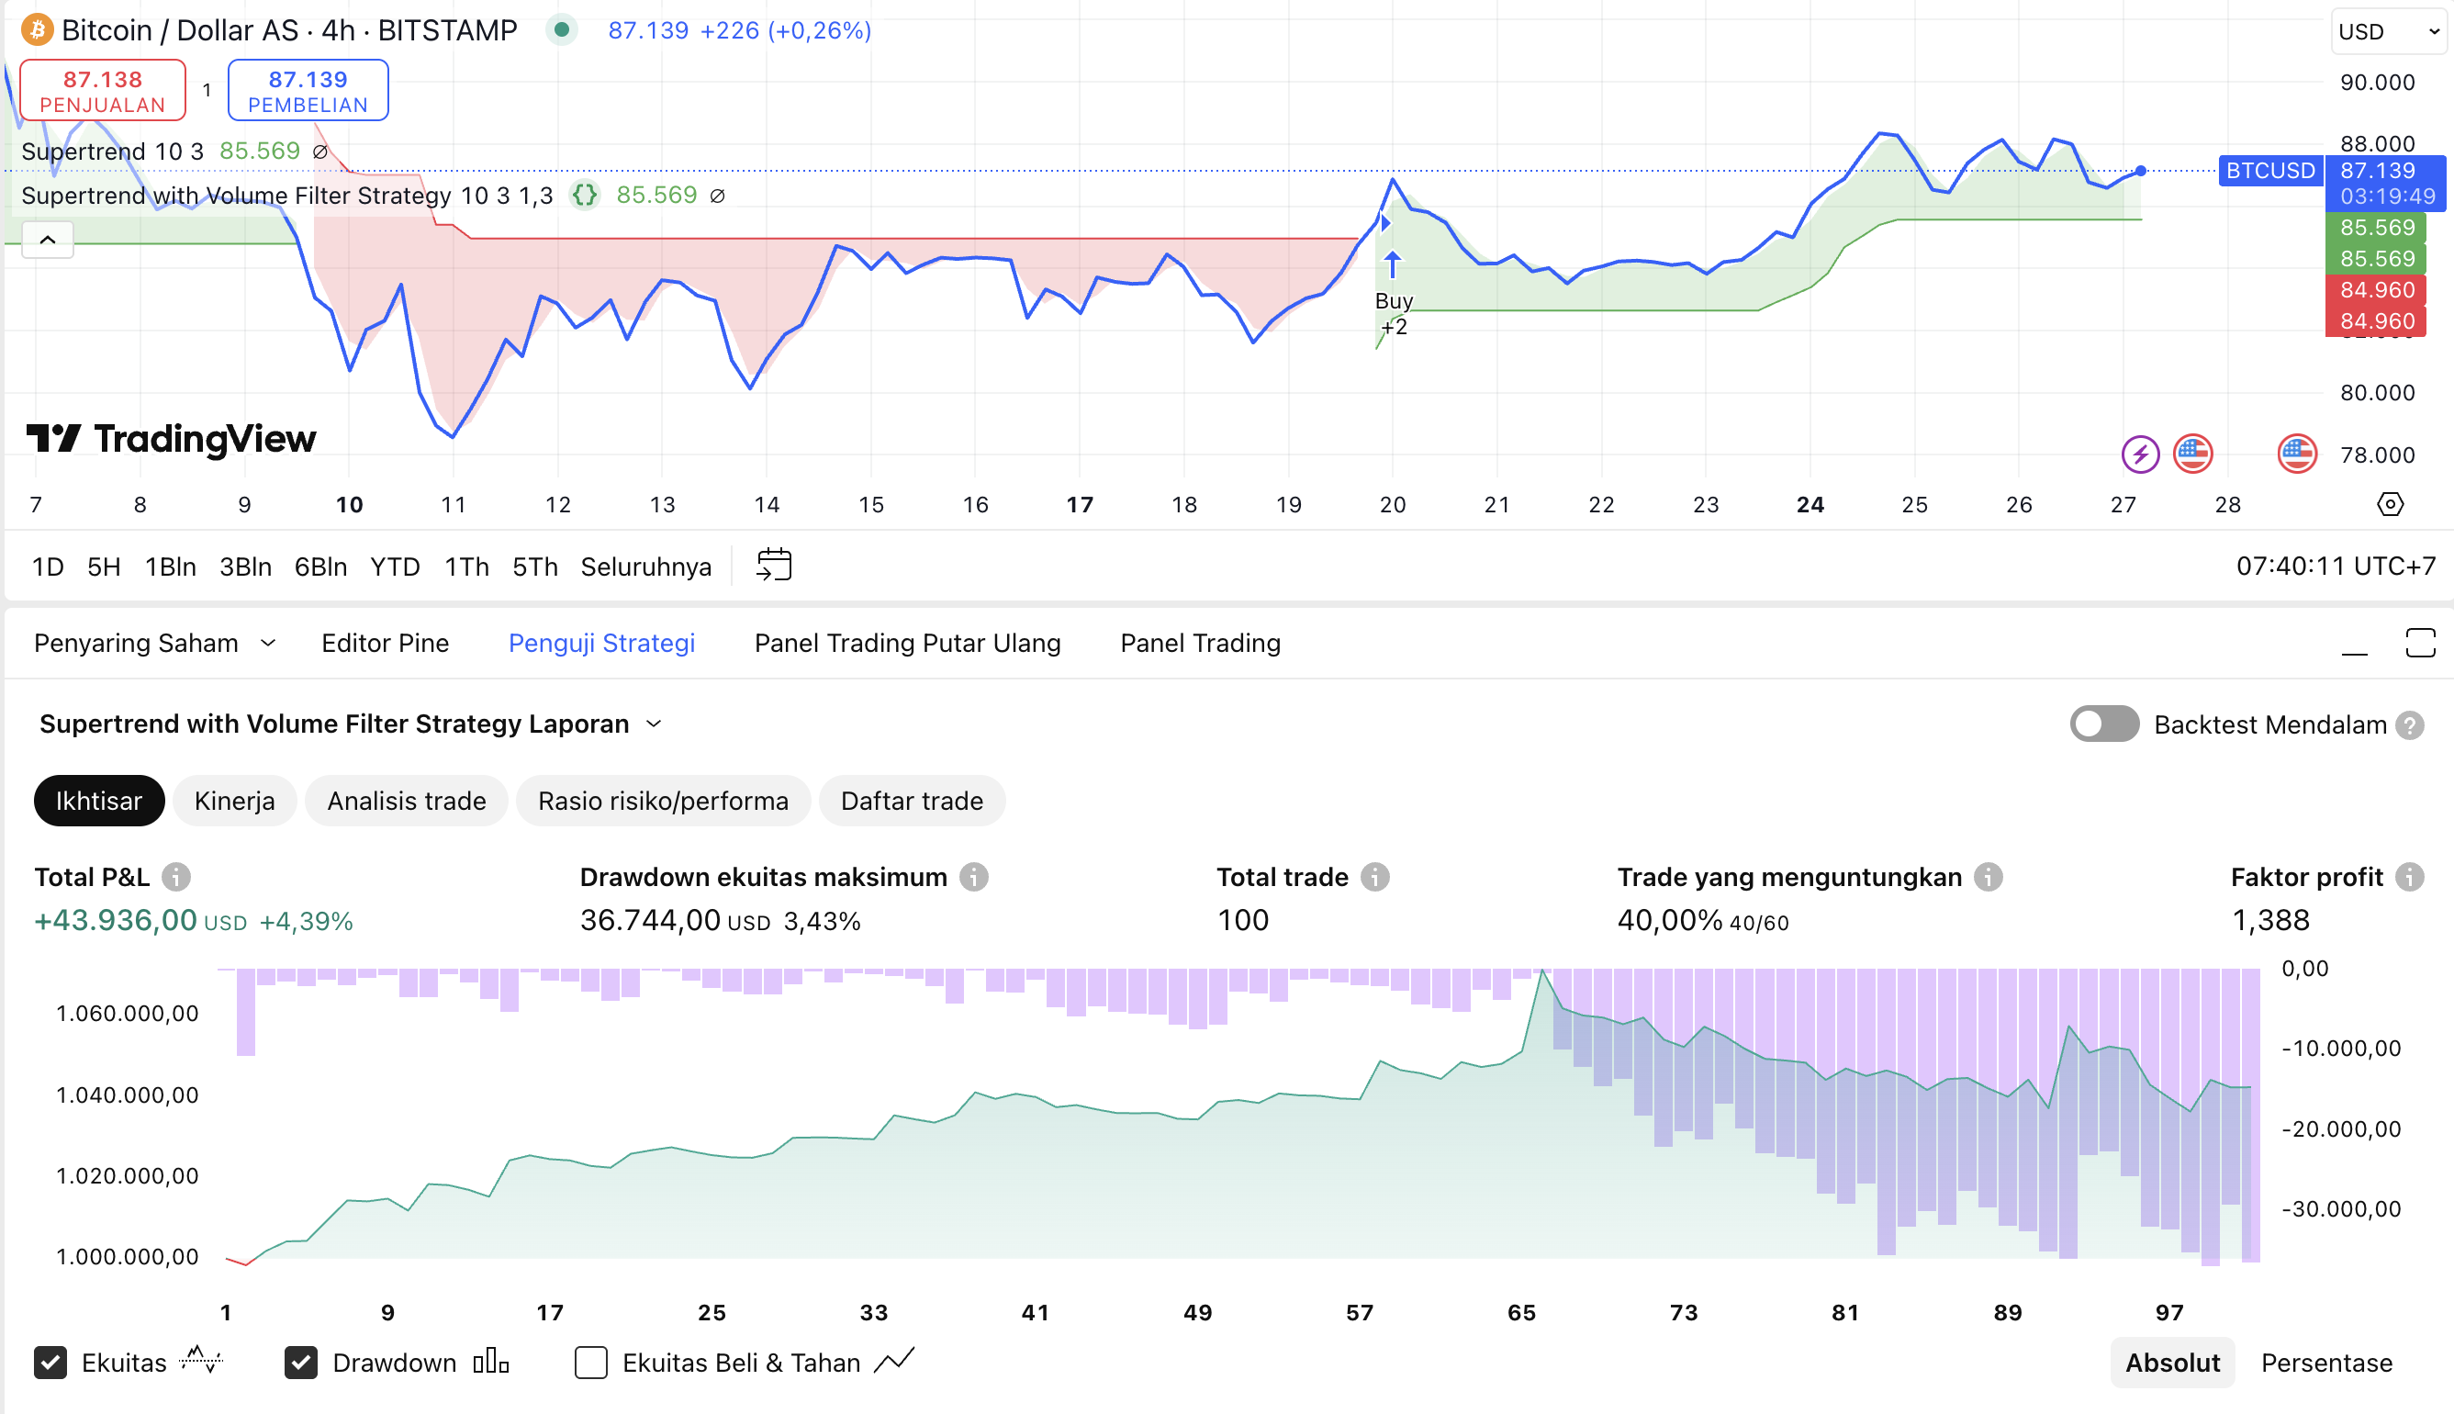Open the Total P&L info icon

(175, 877)
